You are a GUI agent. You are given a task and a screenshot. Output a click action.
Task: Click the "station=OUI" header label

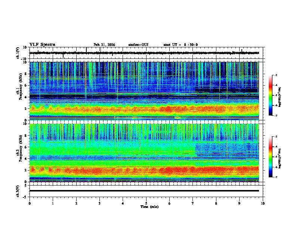click(138, 45)
